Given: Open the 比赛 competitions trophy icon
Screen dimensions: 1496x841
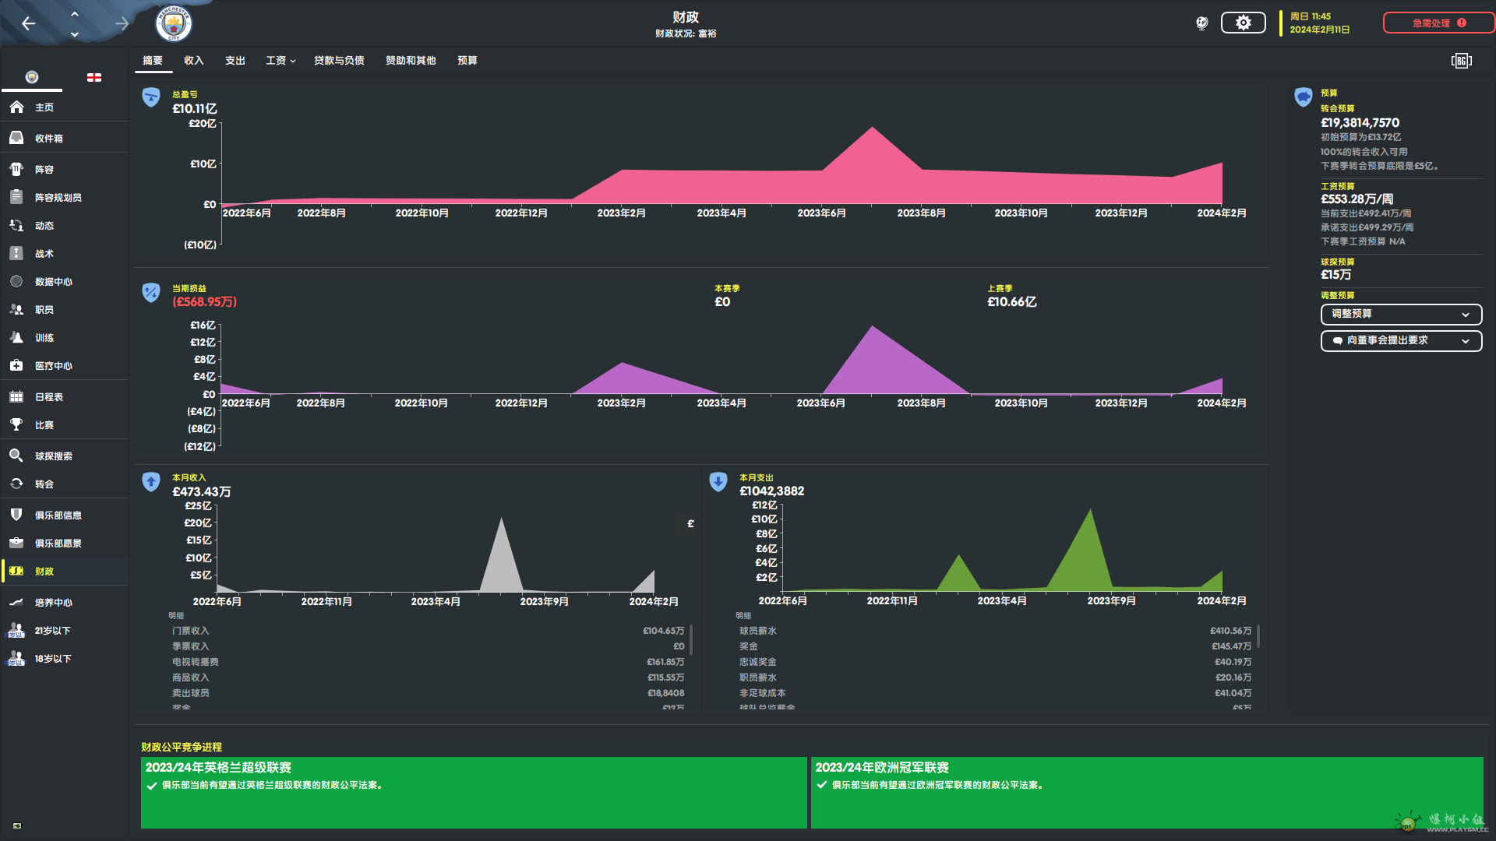Looking at the screenshot, I should click(16, 424).
